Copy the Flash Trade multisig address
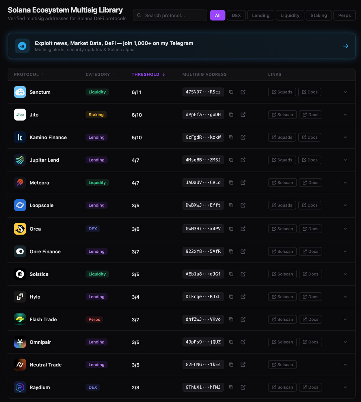 [x=231, y=320]
